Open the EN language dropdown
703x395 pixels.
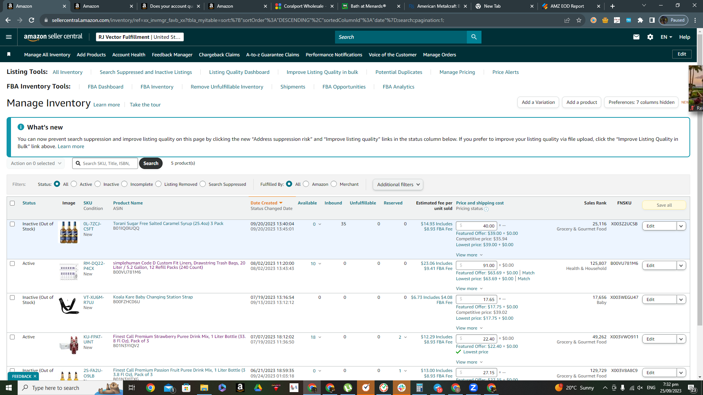click(666, 37)
